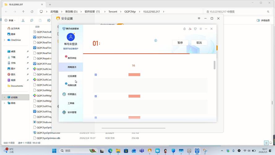This screenshot has width=275, height=155.
Task: Open Microsoft Edge from the taskbar
Action: click(x=110, y=151)
